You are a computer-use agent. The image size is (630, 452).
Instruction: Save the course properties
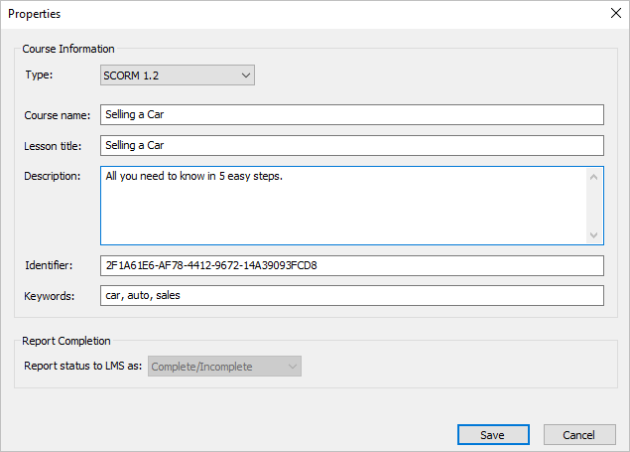pyautogui.click(x=492, y=435)
